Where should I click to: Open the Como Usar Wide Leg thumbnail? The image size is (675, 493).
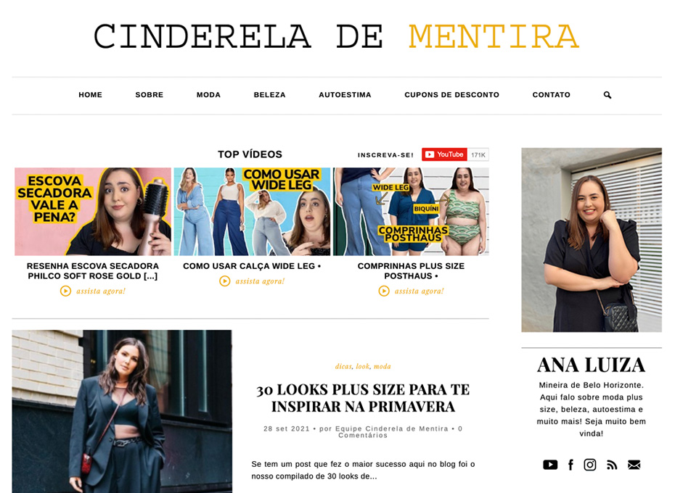[x=253, y=212]
